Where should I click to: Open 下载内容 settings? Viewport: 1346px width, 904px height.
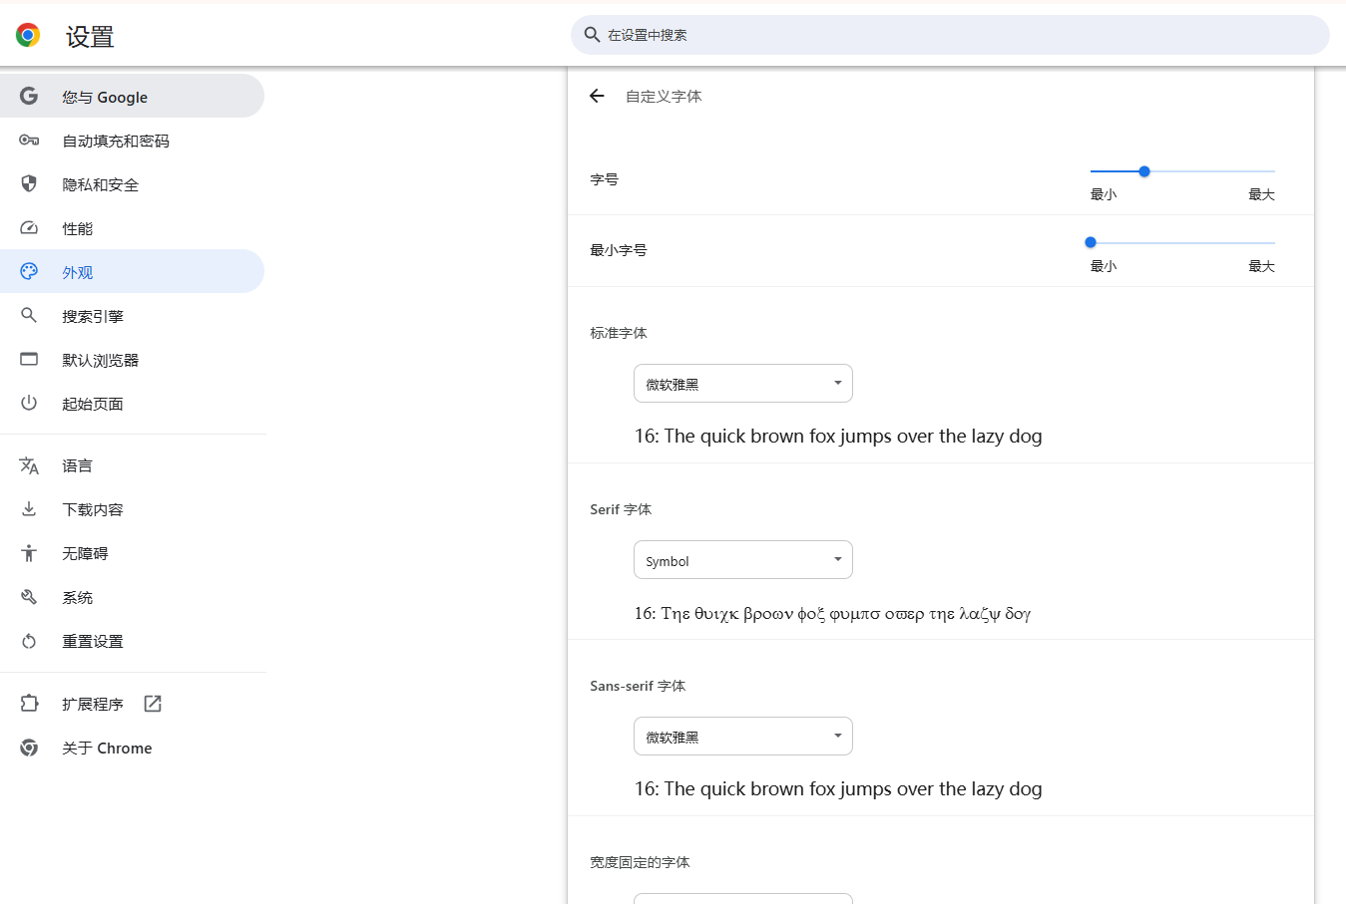132,509
